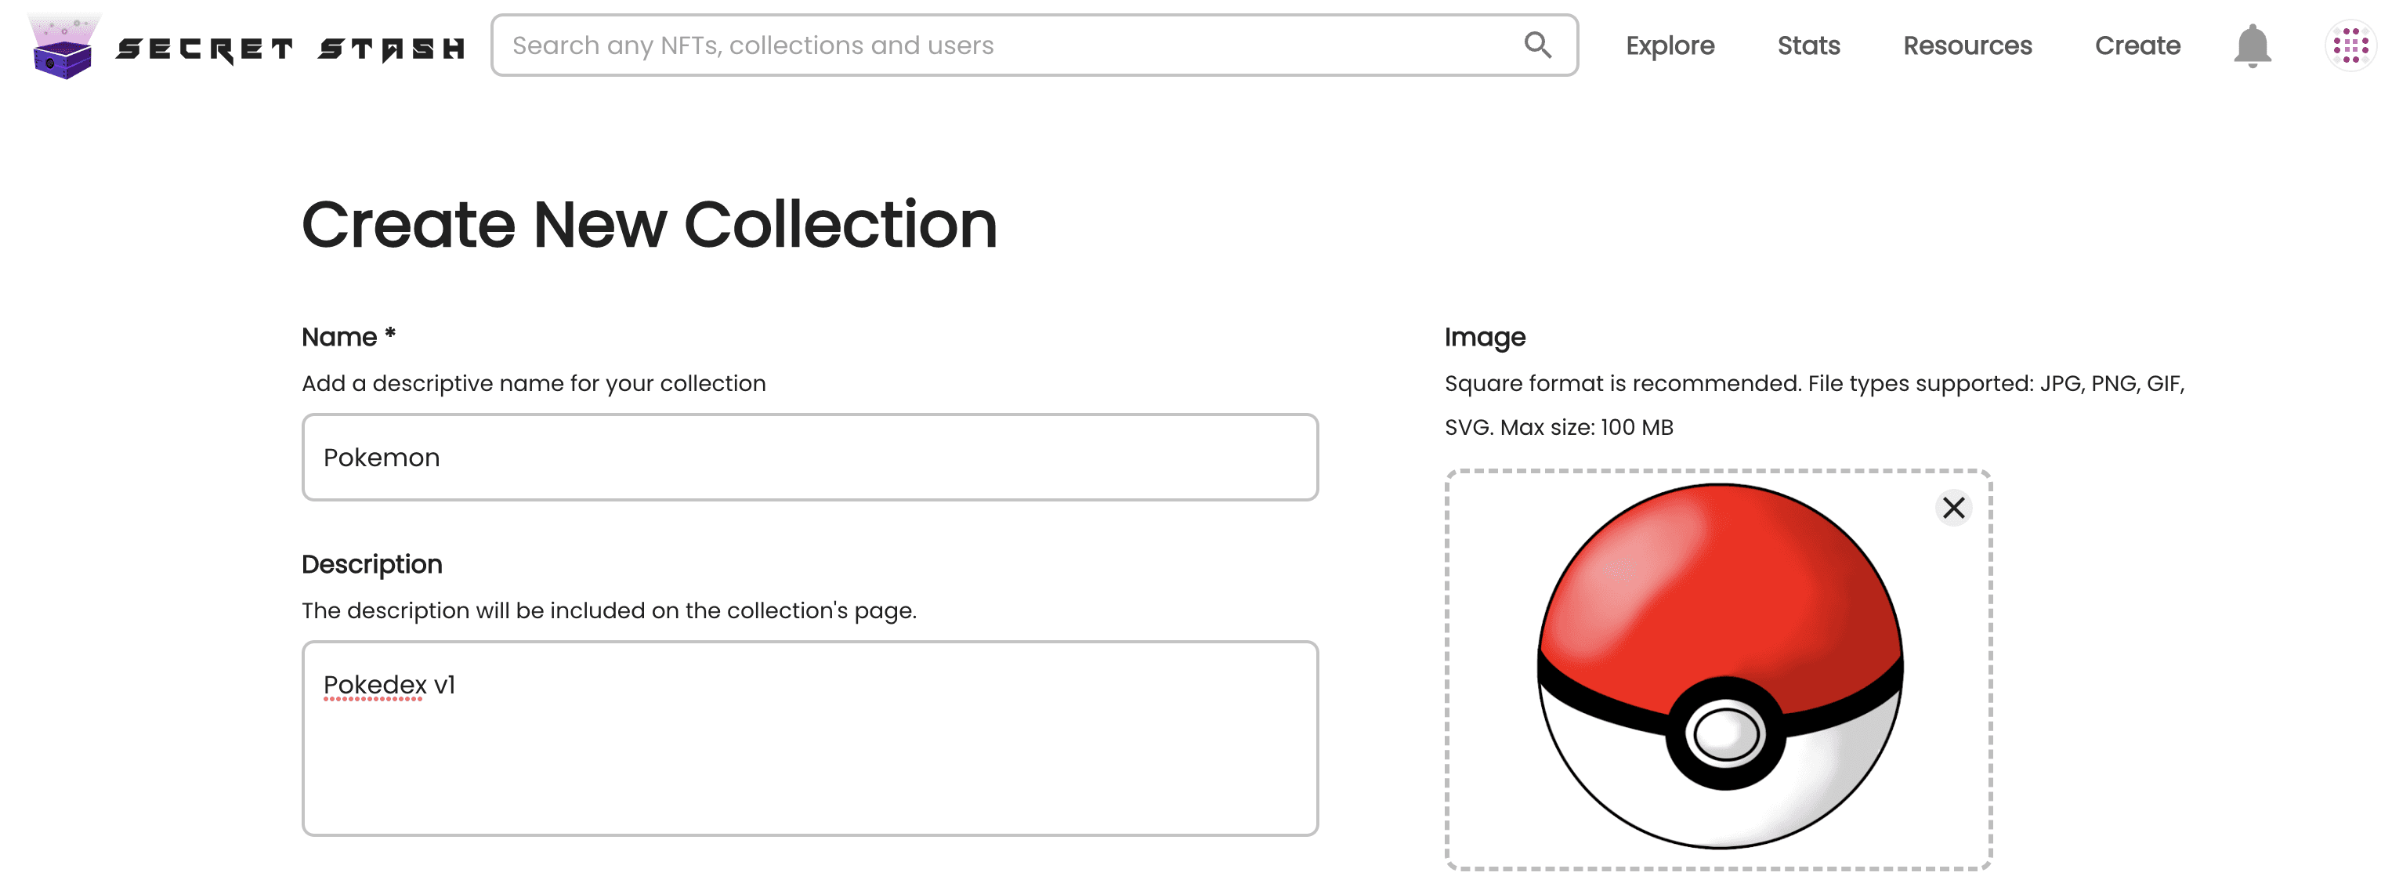Click the notification bell icon
The image size is (2392, 887).
click(x=2253, y=45)
